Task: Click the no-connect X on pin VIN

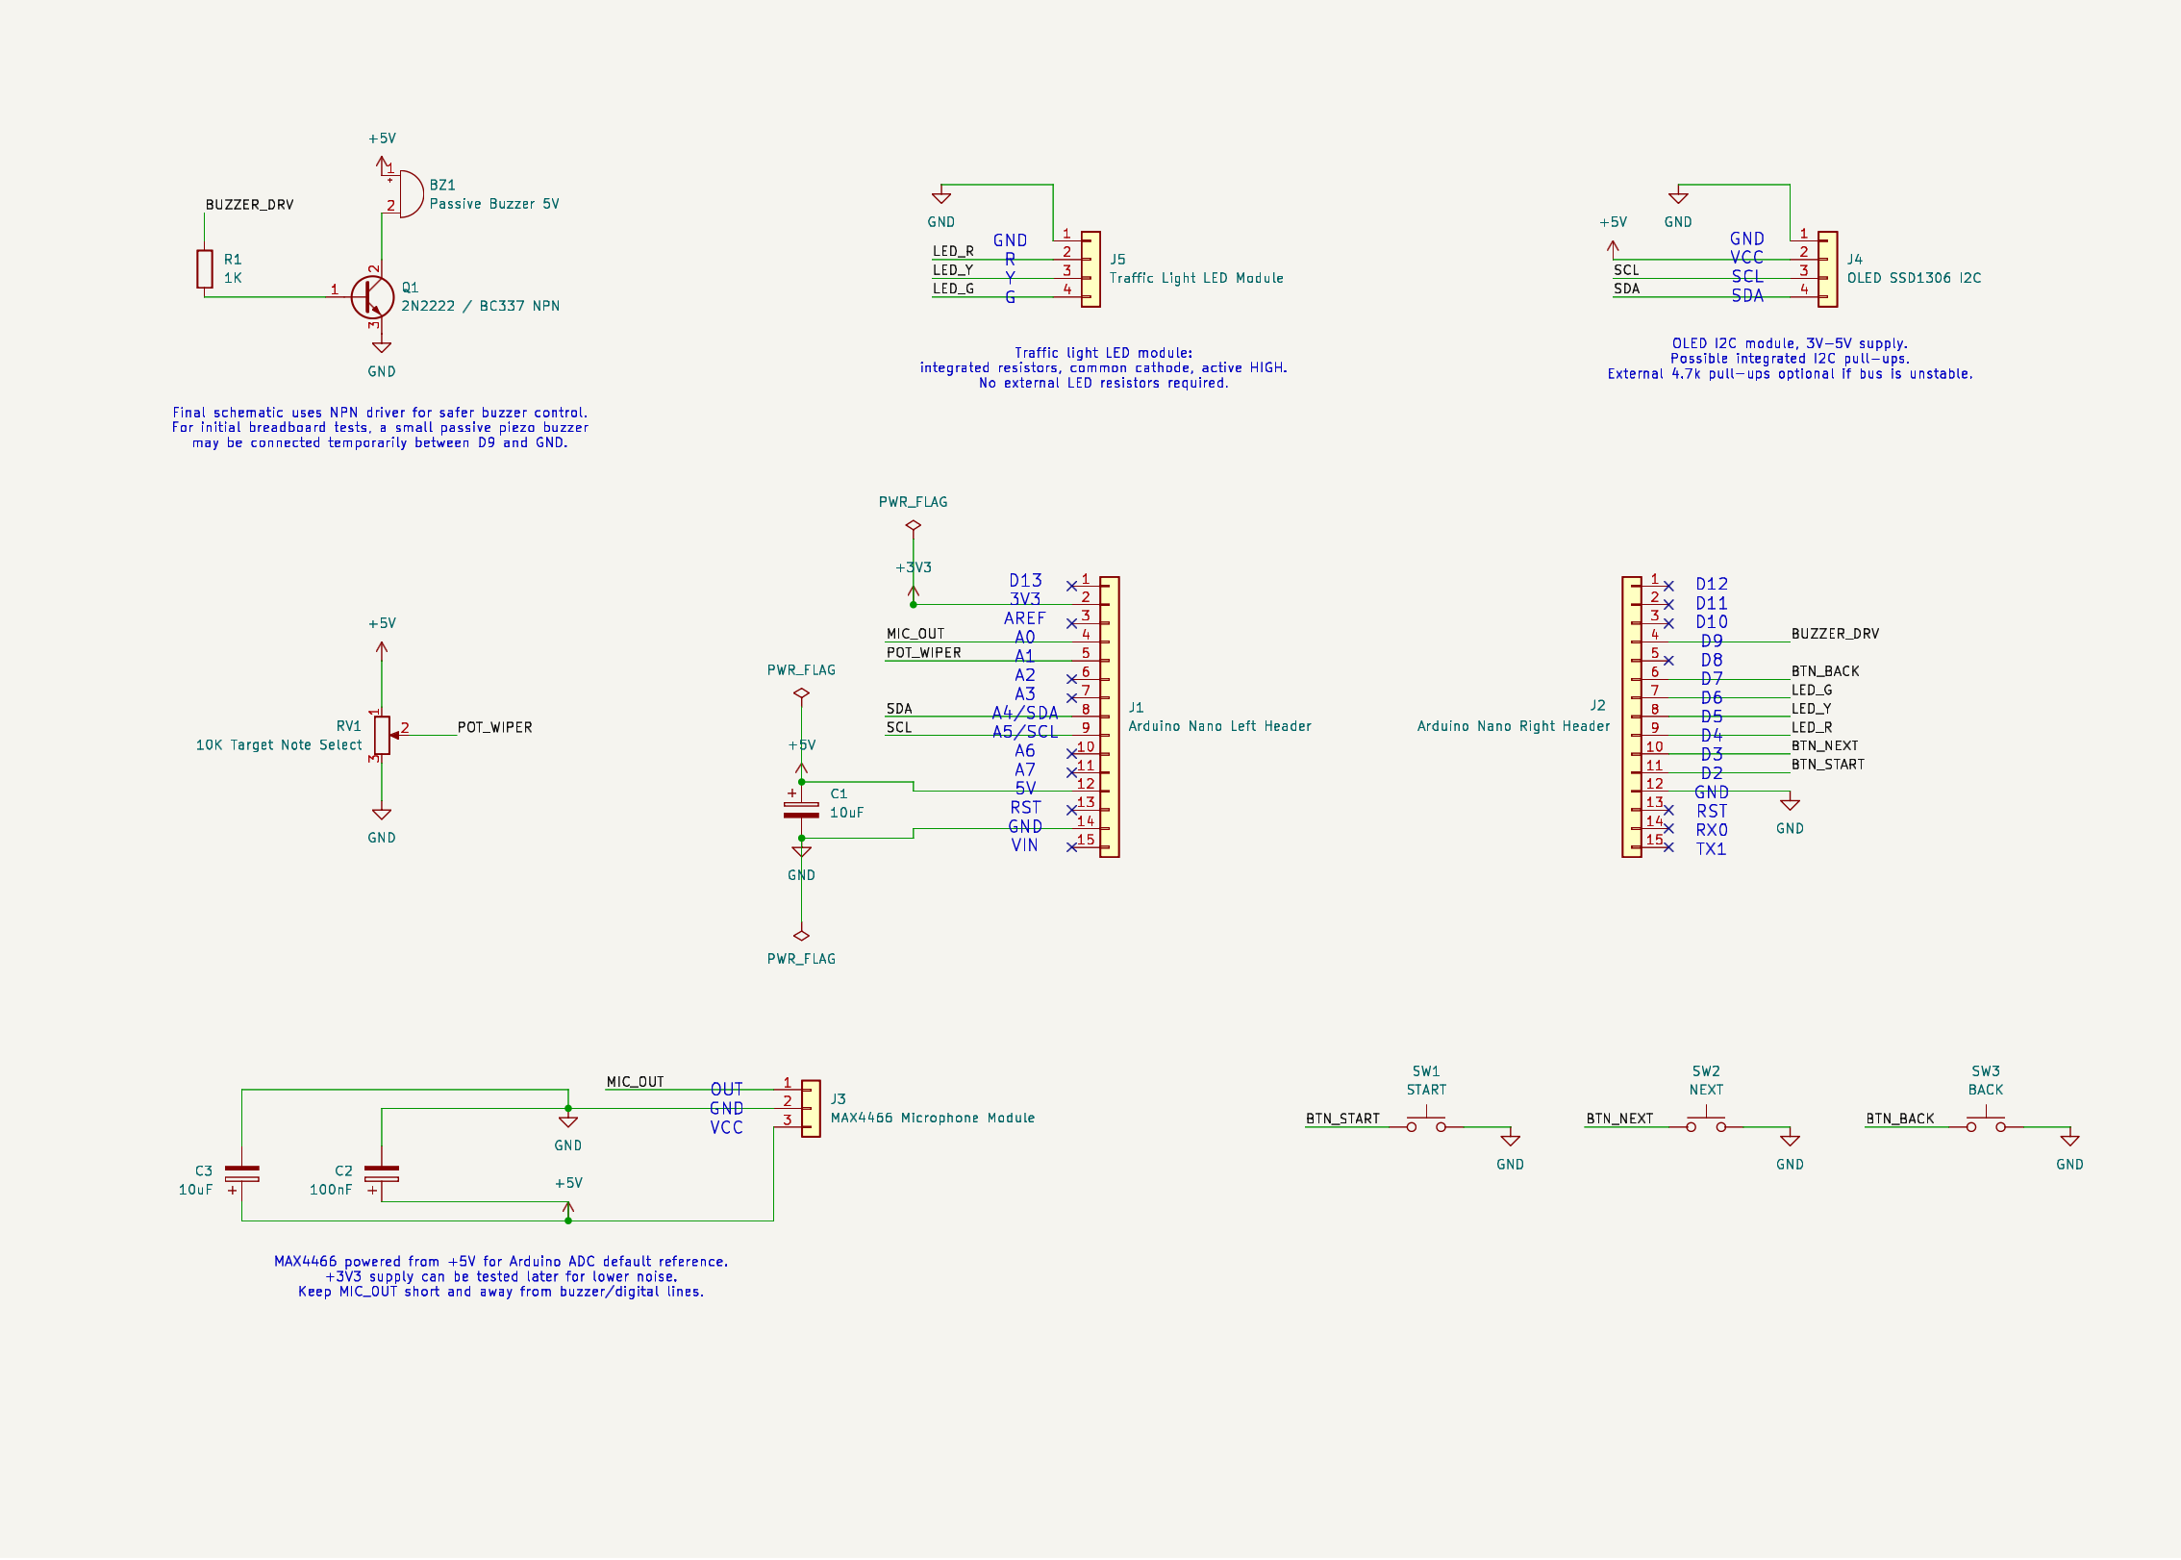Action: click(x=1072, y=847)
